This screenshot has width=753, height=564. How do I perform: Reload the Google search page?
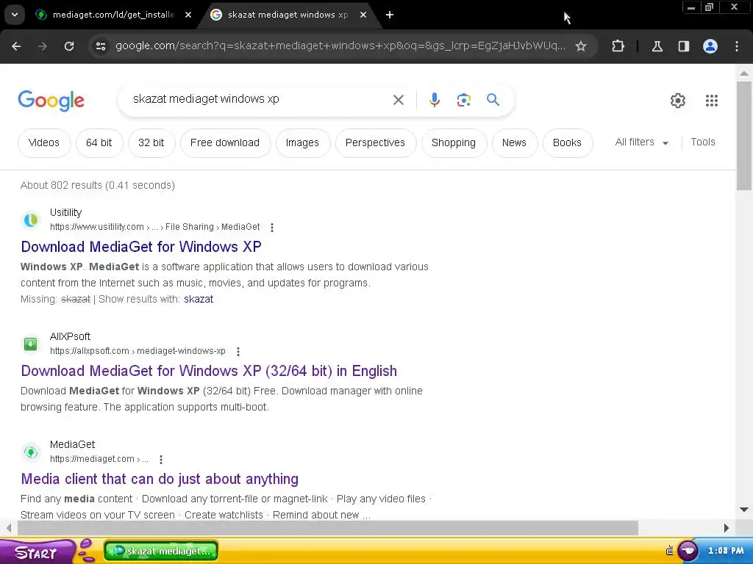pyautogui.click(x=69, y=46)
